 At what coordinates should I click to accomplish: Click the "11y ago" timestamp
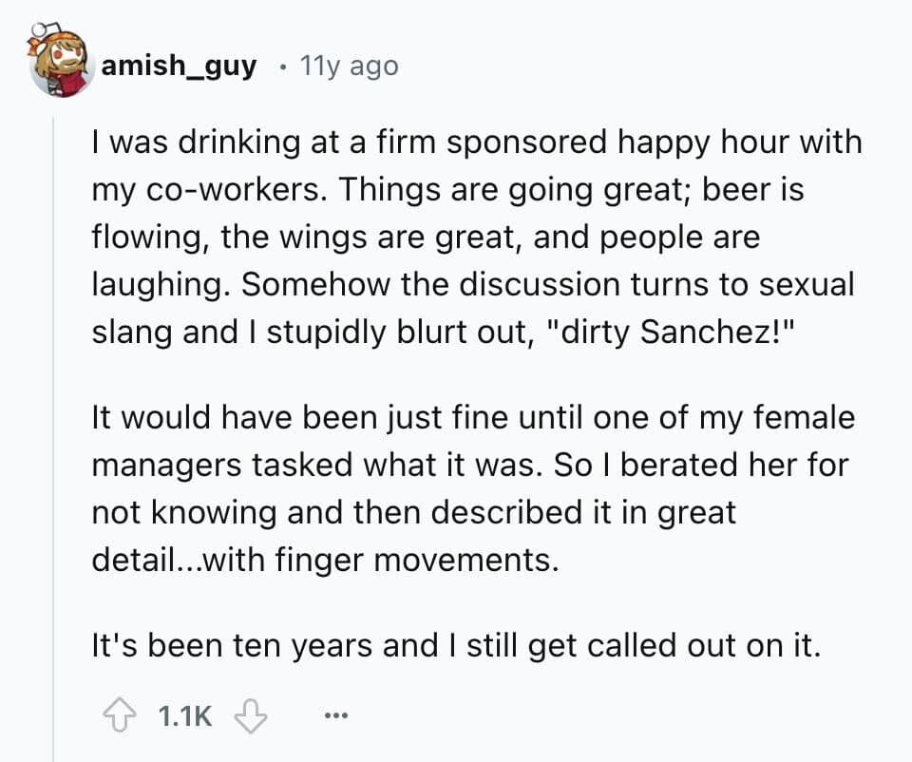coord(349,67)
